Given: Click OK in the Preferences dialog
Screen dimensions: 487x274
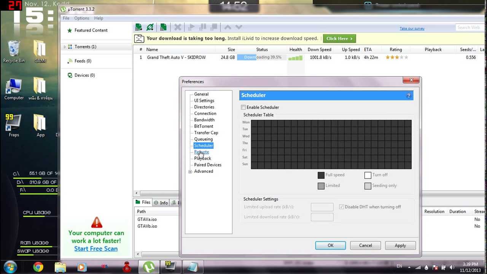Looking at the screenshot, I should coord(331,245).
